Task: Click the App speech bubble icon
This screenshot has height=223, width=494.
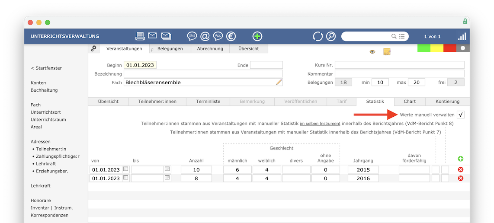Action: click(218, 36)
